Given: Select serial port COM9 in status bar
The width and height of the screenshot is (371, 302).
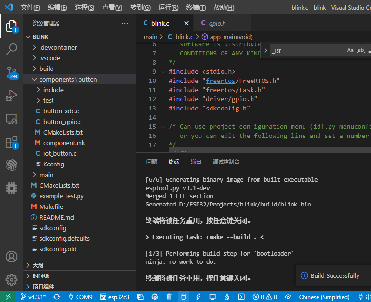Looking at the screenshot, I should tap(80, 297).
